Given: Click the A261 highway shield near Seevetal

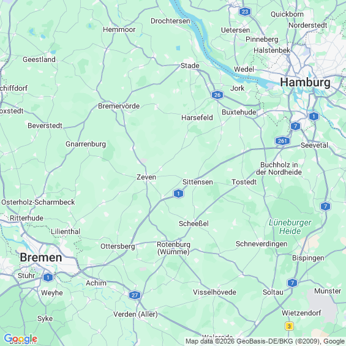Looking at the screenshot, I should coord(282,141).
